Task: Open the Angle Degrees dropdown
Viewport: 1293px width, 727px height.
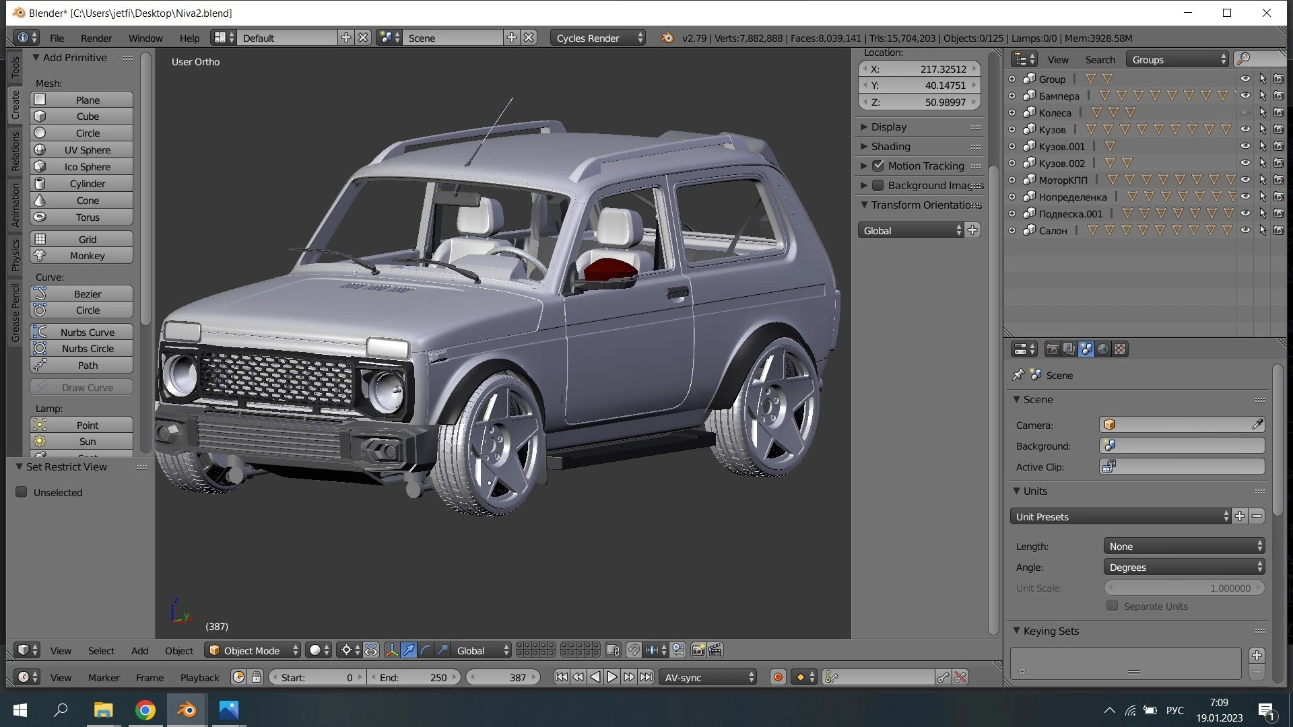Action: (x=1184, y=567)
